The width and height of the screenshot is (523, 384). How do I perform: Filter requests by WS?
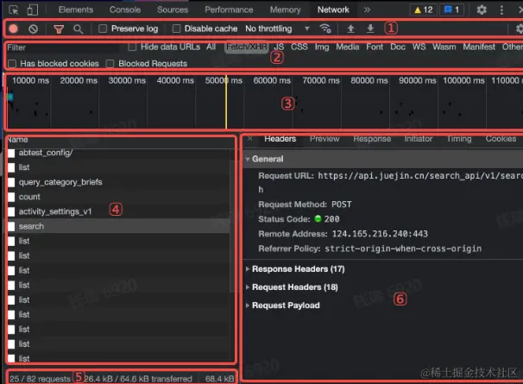click(x=419, y=47)
